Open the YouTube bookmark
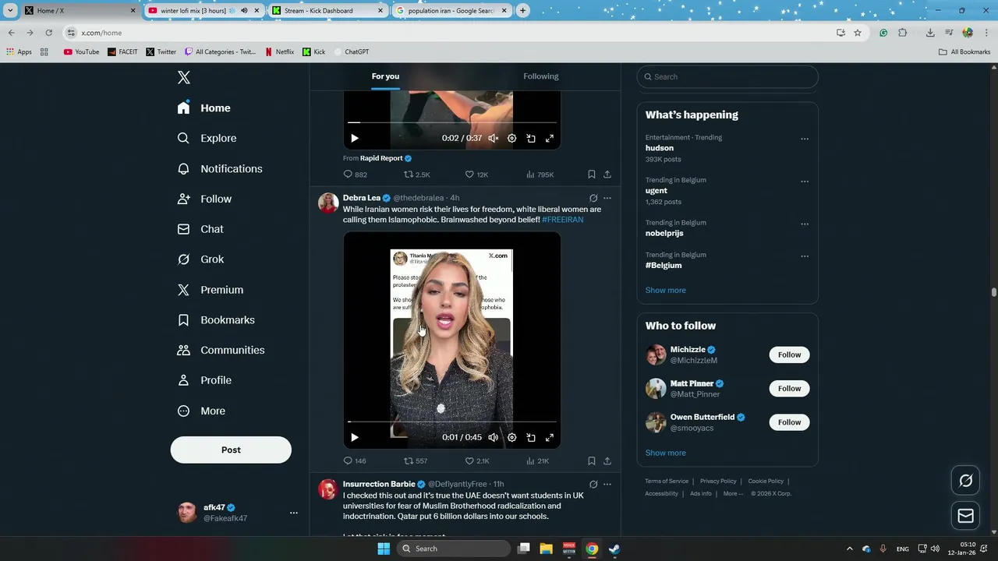 81,51
